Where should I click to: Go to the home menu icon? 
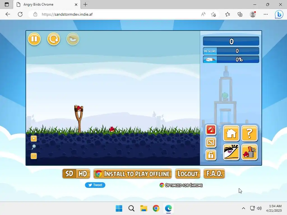[231, 133]
